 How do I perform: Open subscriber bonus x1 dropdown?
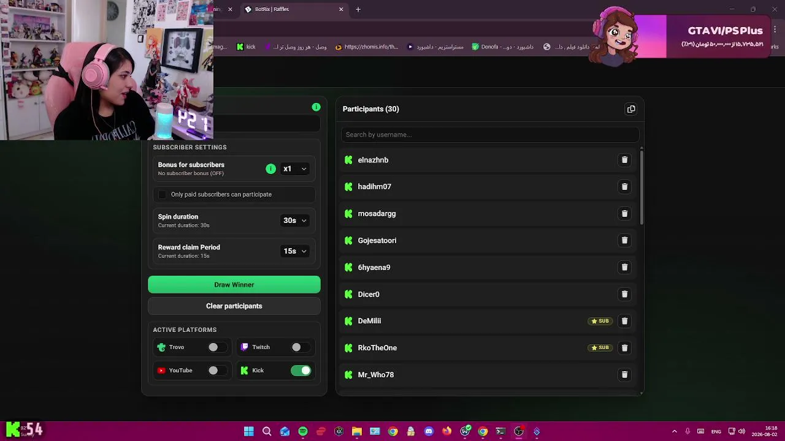pyautogui.click(x=294, y=169)
